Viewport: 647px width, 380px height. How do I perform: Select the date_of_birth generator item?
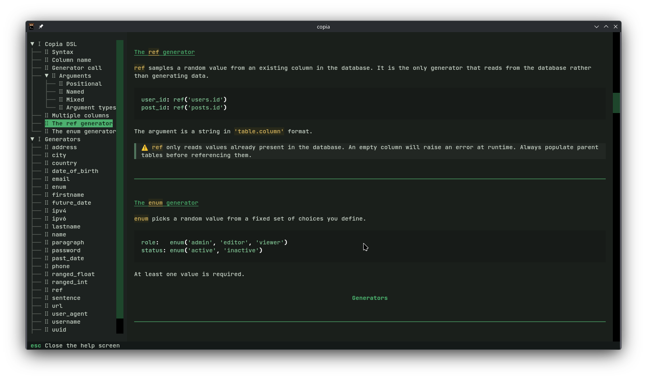75,171
